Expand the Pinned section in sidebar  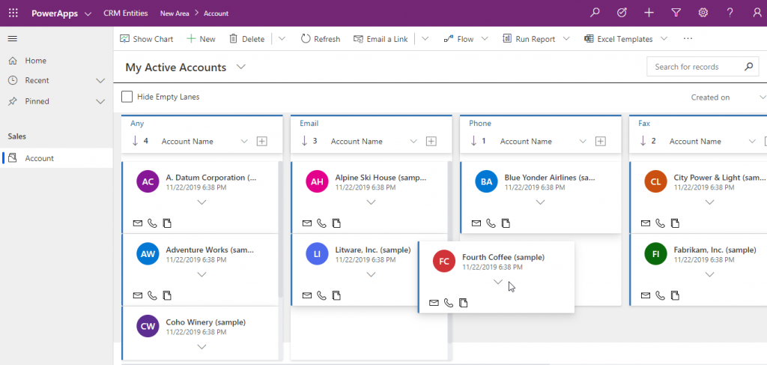100,101
